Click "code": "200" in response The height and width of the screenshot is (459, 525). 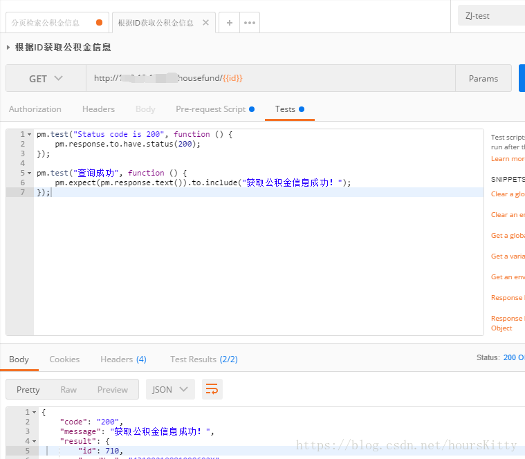[x=91, y=422]
